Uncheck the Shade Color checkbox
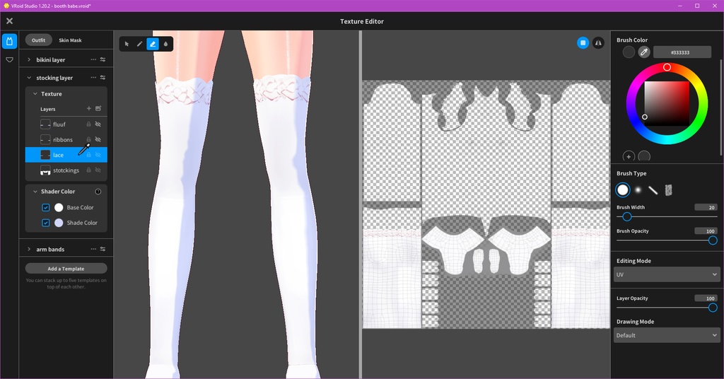The image size is (724, 379). click(46, 223)
